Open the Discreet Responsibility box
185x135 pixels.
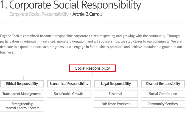pos(163,84)
